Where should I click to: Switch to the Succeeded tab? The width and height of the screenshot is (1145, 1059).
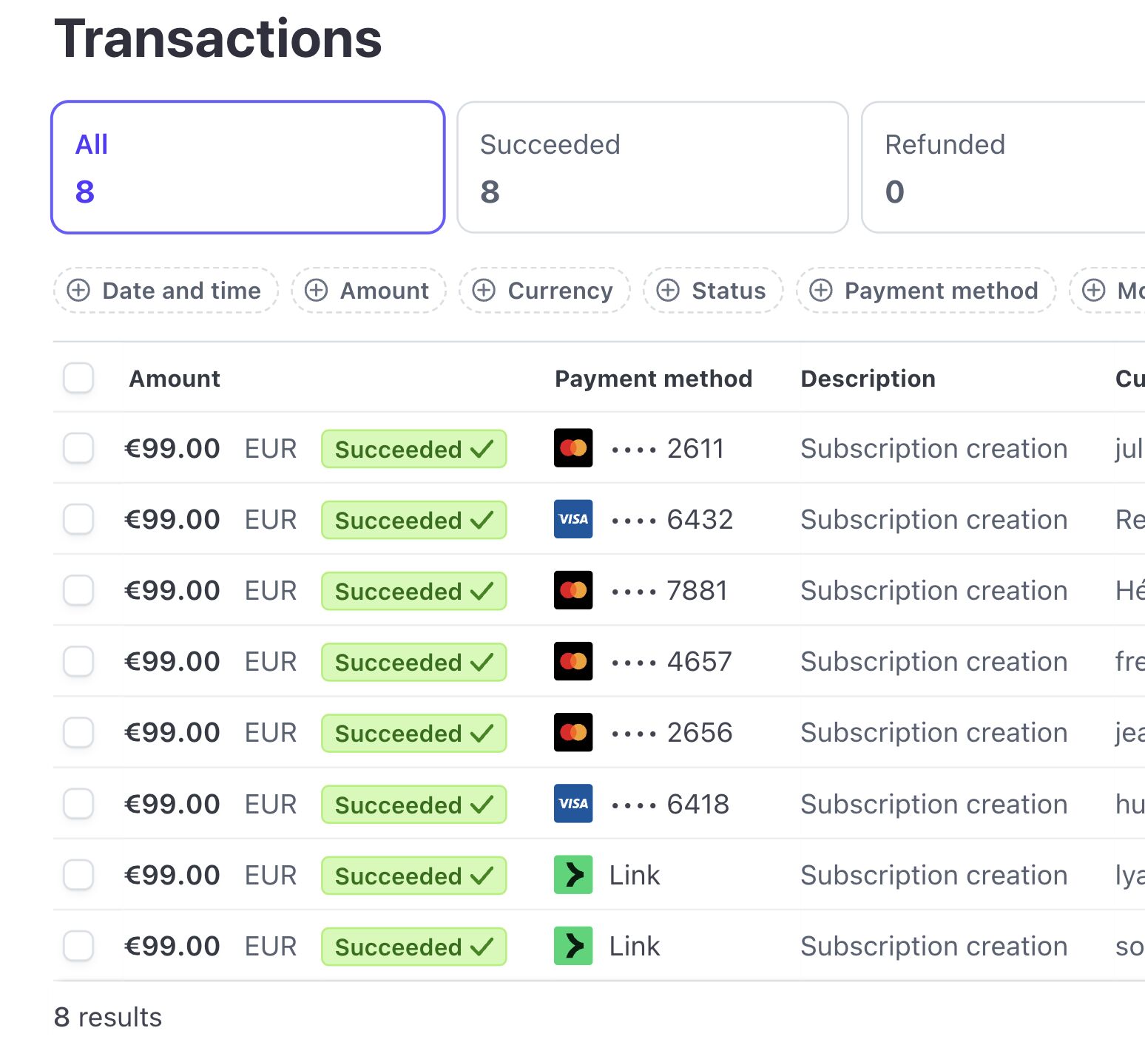(652, 167)
